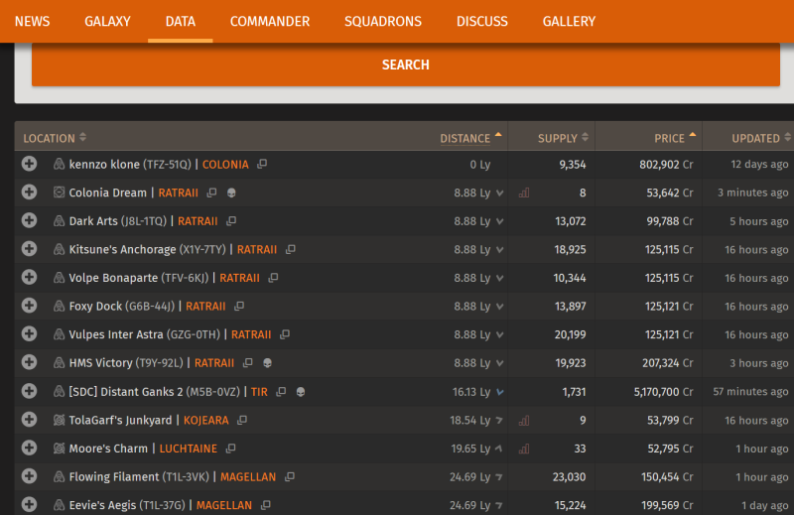Expand Volpe Bonaparte row plus icon
Viewport: 794px width, 515px height.
(29, 277)
